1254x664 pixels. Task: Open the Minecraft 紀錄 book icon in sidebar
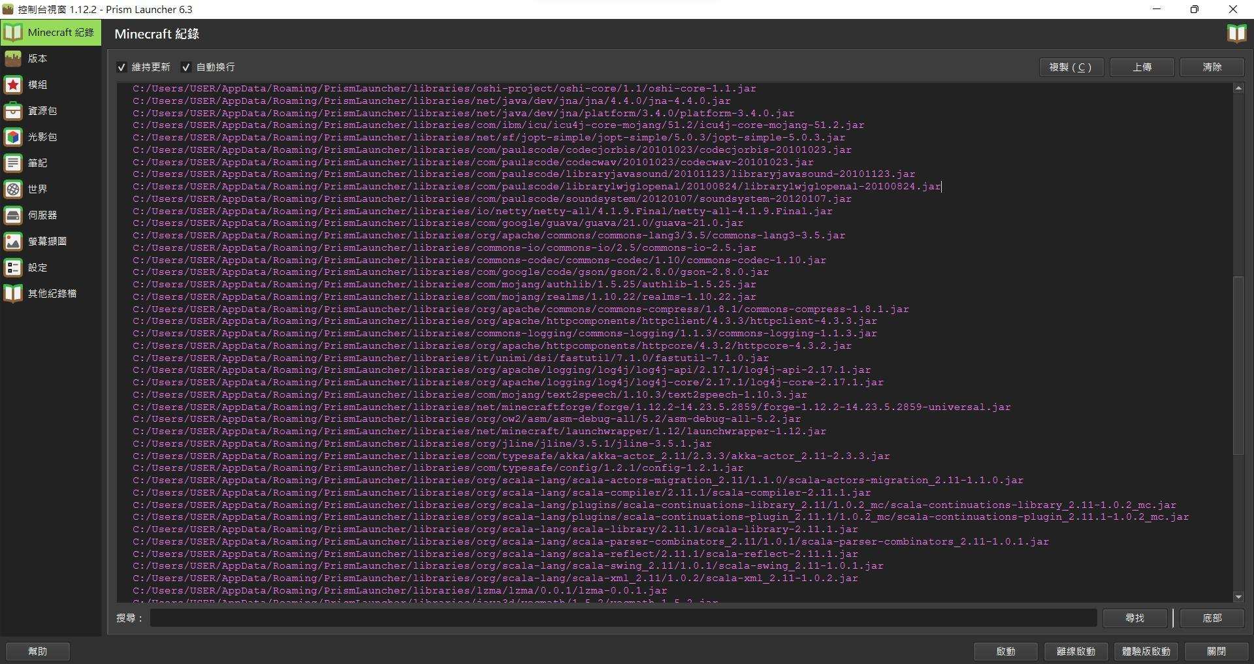tap(13, 32)
